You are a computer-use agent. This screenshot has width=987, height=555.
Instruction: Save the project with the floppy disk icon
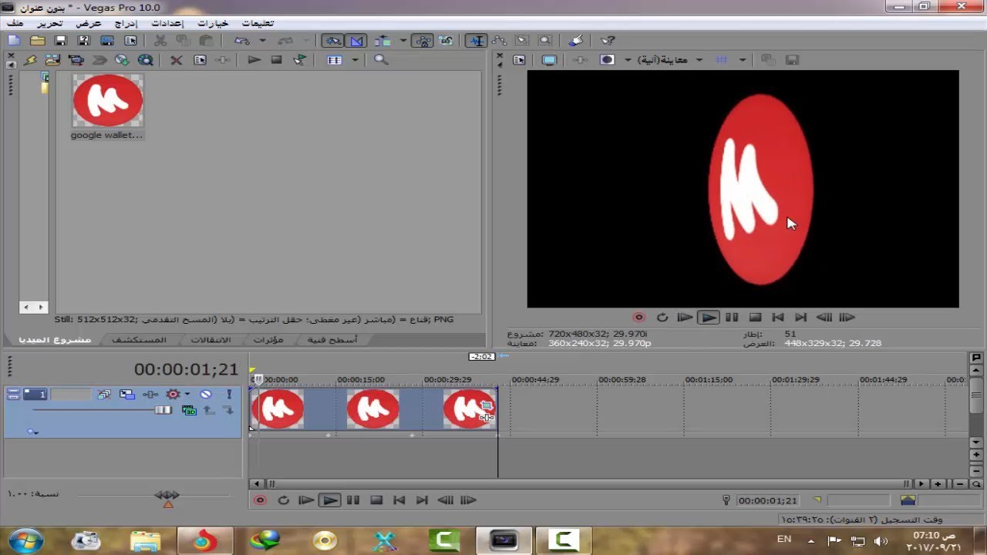[61, 41]
